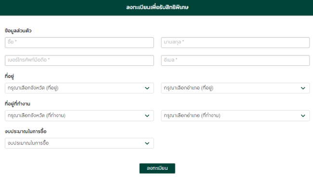This screenshot has width=313, height=177.
Task: Click the เบอร์โทรศัพท์มือถือ phone field
Action: point(79,61)
